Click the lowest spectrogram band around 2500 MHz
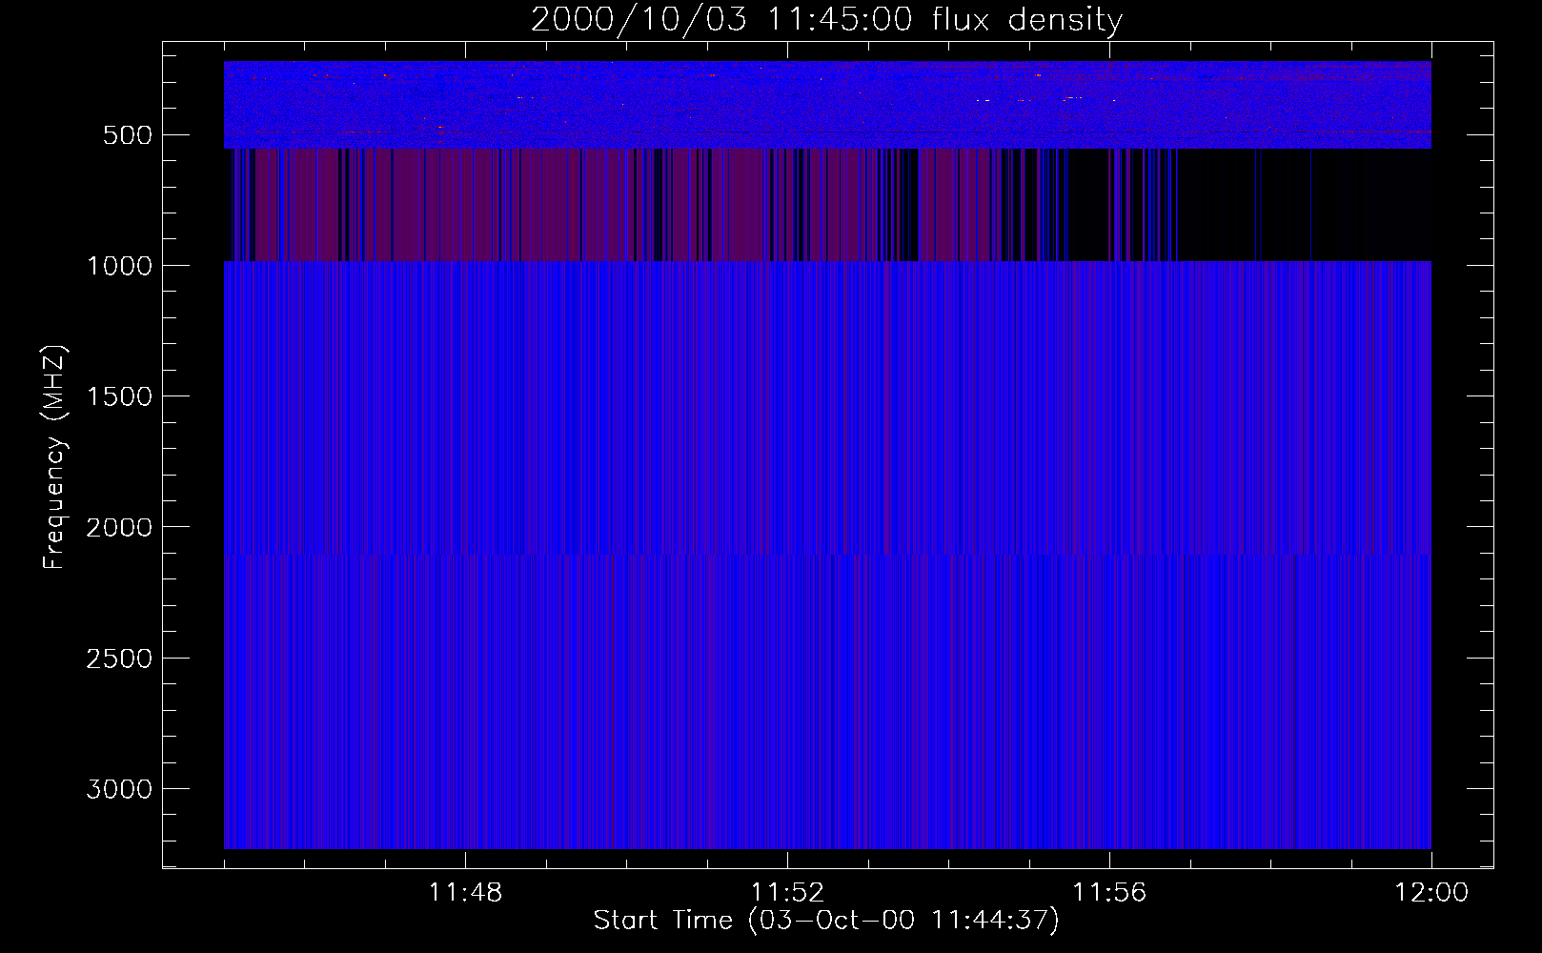 [x=827, y=701]
